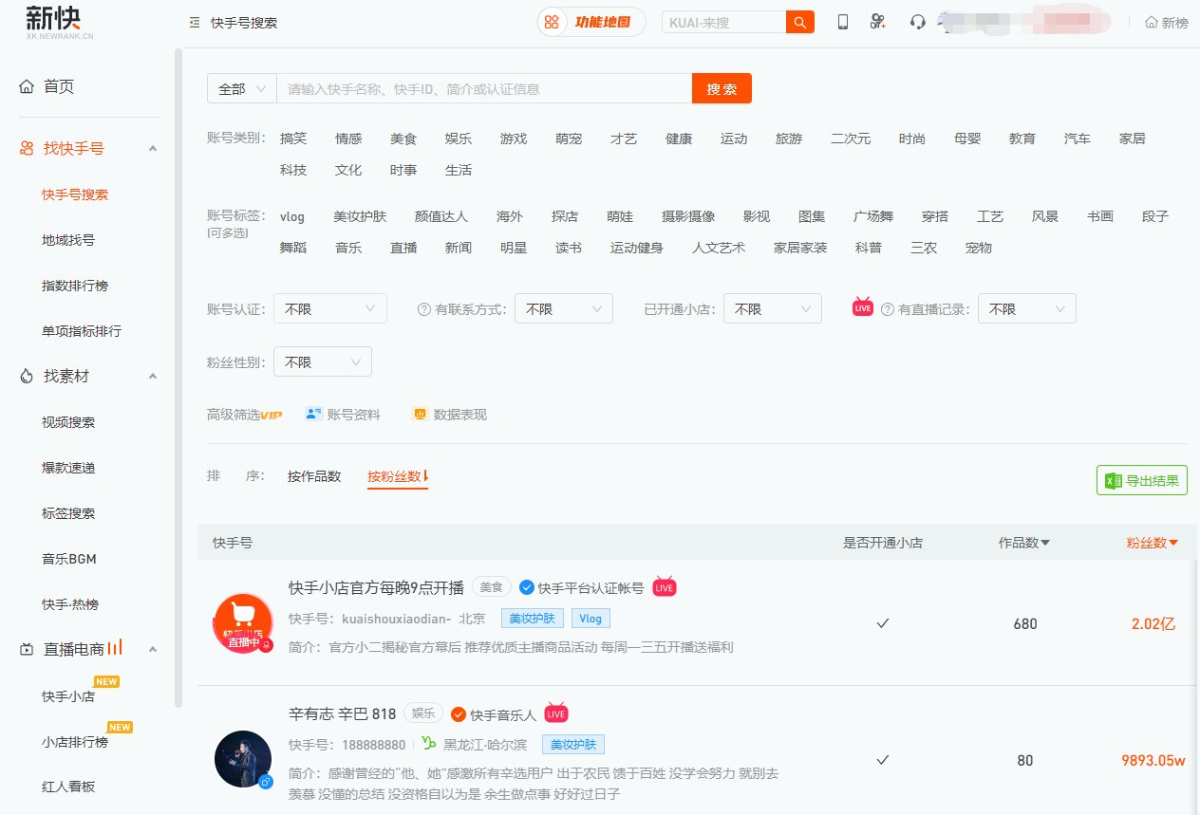The width and height of the screenshot is (1200, 815).
Task: Open 单项指标排行 in sidebar
Action: pyautogui.click(x=82, y=331)
